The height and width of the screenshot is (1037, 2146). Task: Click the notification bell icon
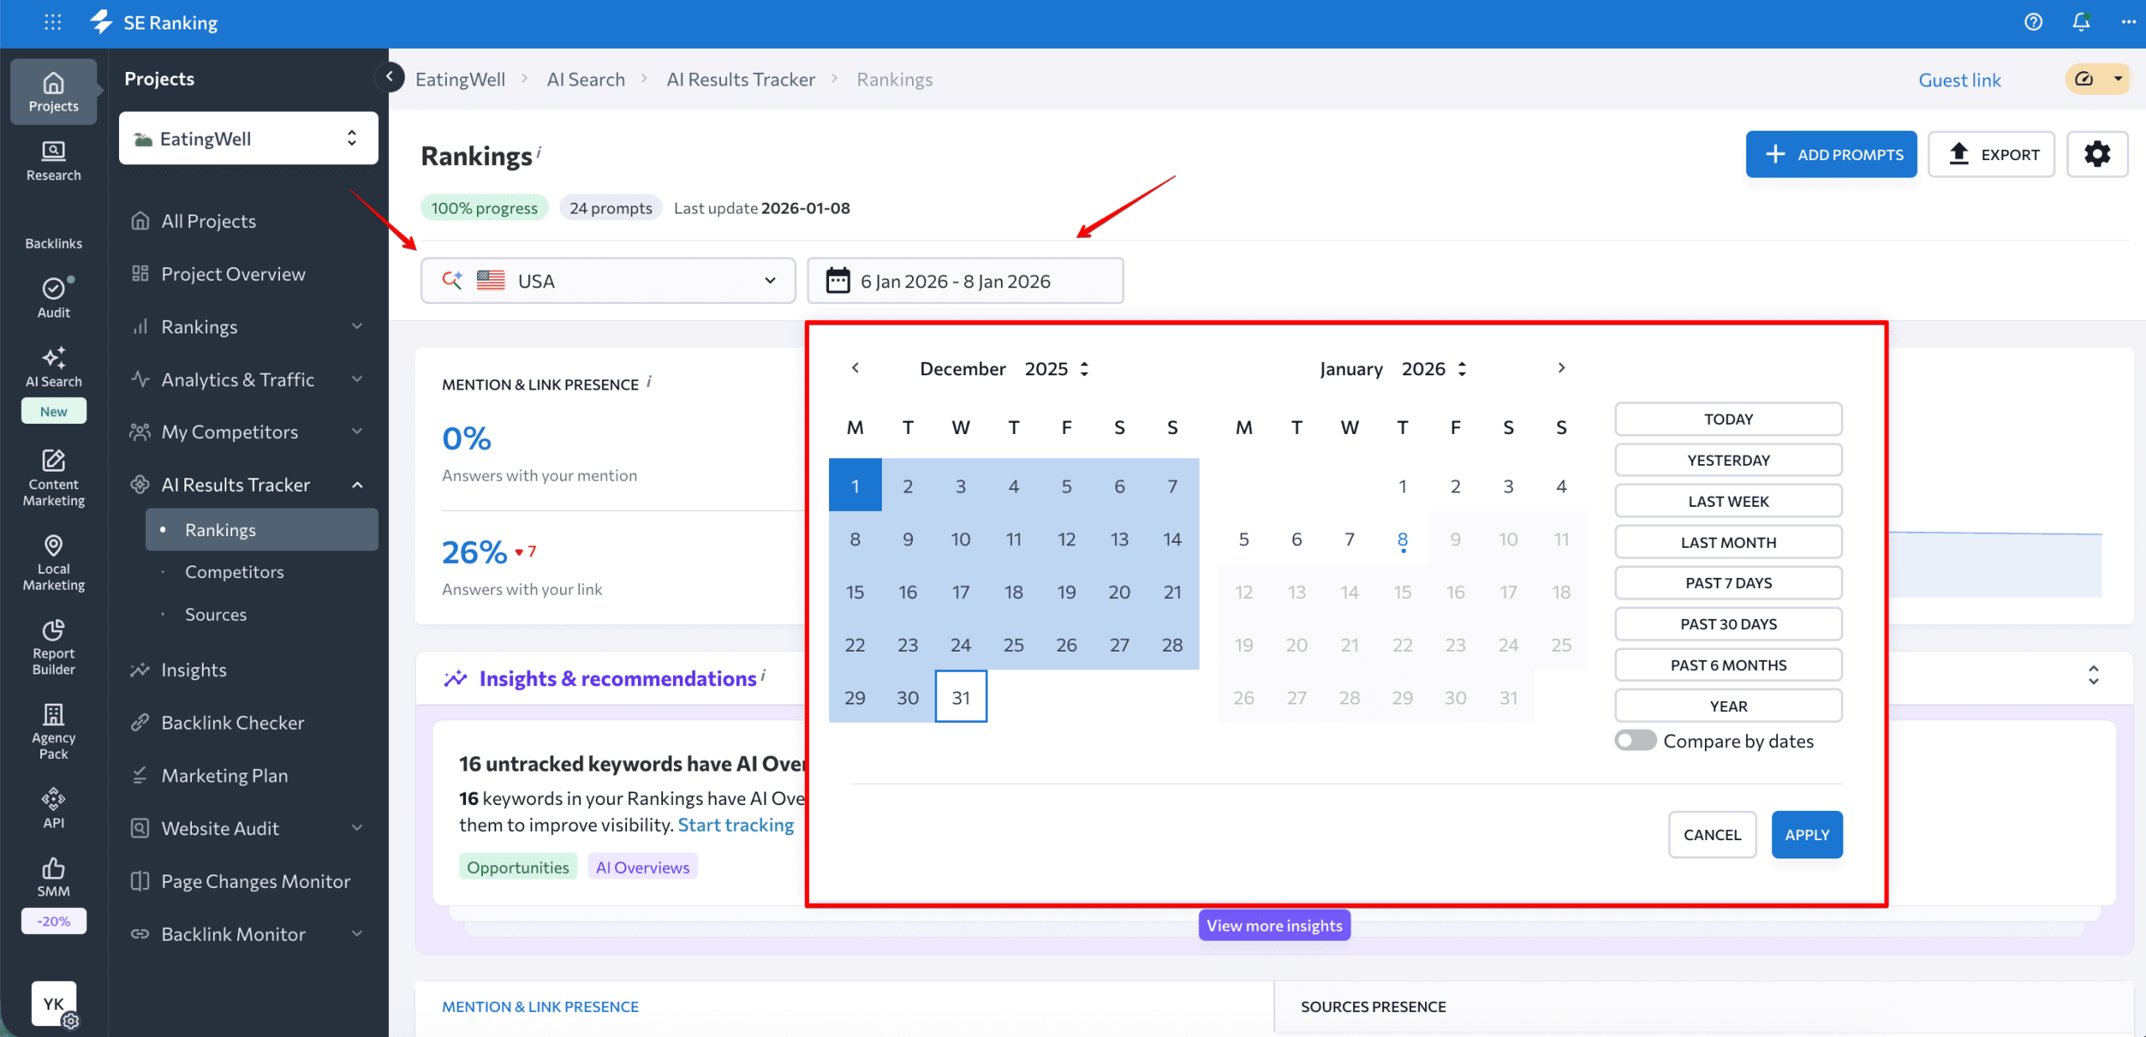2081,23
